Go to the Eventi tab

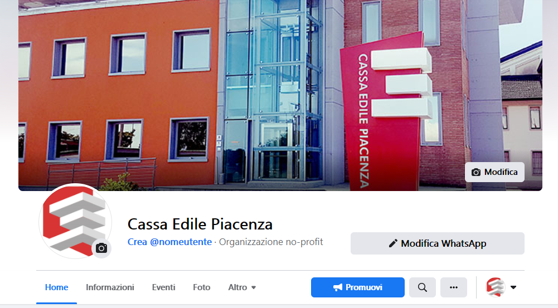coord(164,287)
